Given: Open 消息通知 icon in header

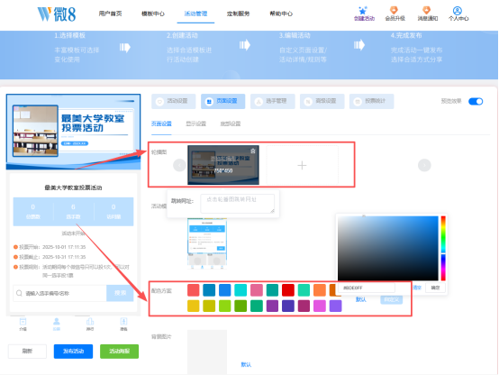Looking at the screenshot, I should tap(426, 10).
